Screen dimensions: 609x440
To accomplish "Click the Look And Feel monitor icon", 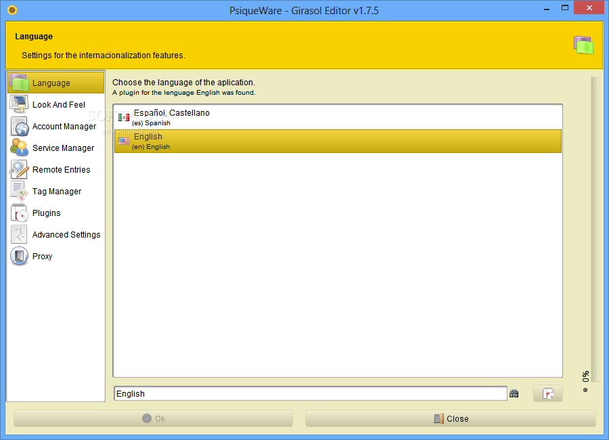I will point(19,104).
